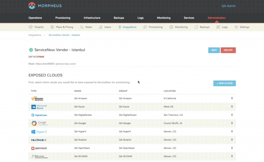Click the Logs list icon

pyautogui.click(x=218, y=27)
